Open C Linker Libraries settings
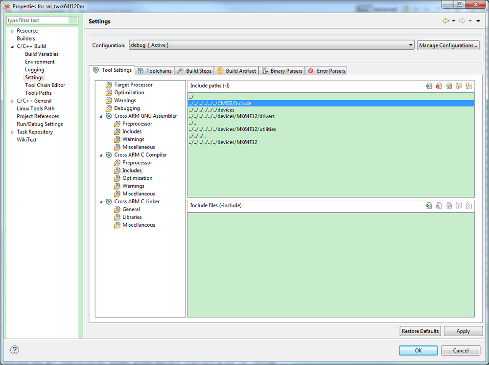489x365 pixels. [132, 217]
